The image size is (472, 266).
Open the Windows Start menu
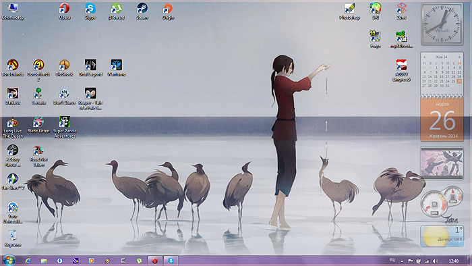9,261
